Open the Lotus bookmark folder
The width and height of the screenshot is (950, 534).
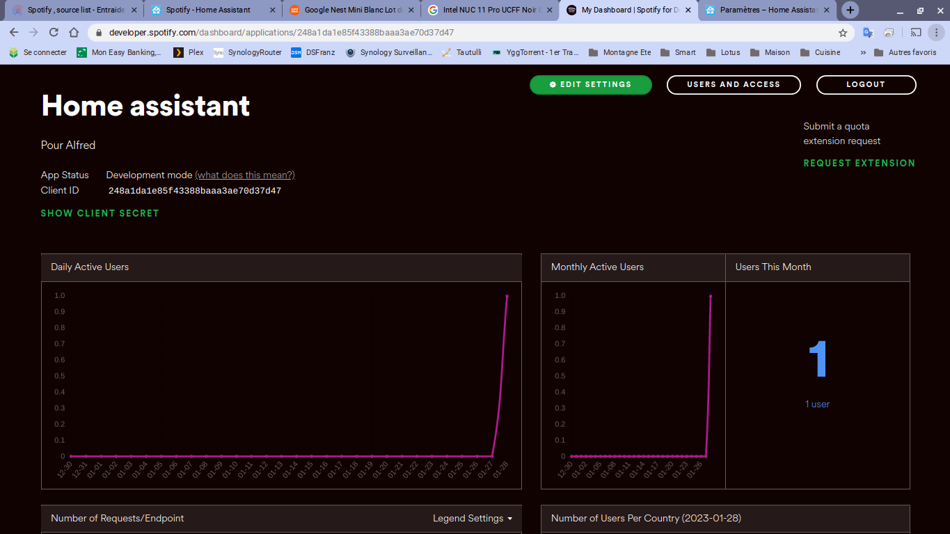click(x=723, y=52)
